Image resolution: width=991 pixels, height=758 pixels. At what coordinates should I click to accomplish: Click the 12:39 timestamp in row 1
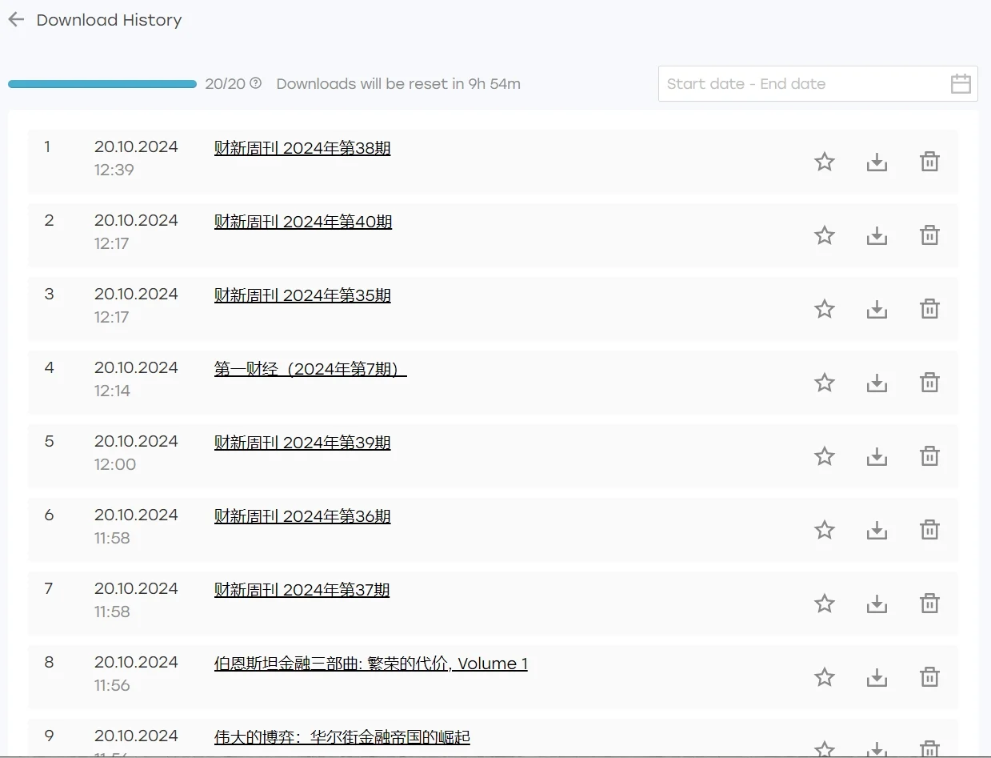pyautogui.click(x=114, y=170)
